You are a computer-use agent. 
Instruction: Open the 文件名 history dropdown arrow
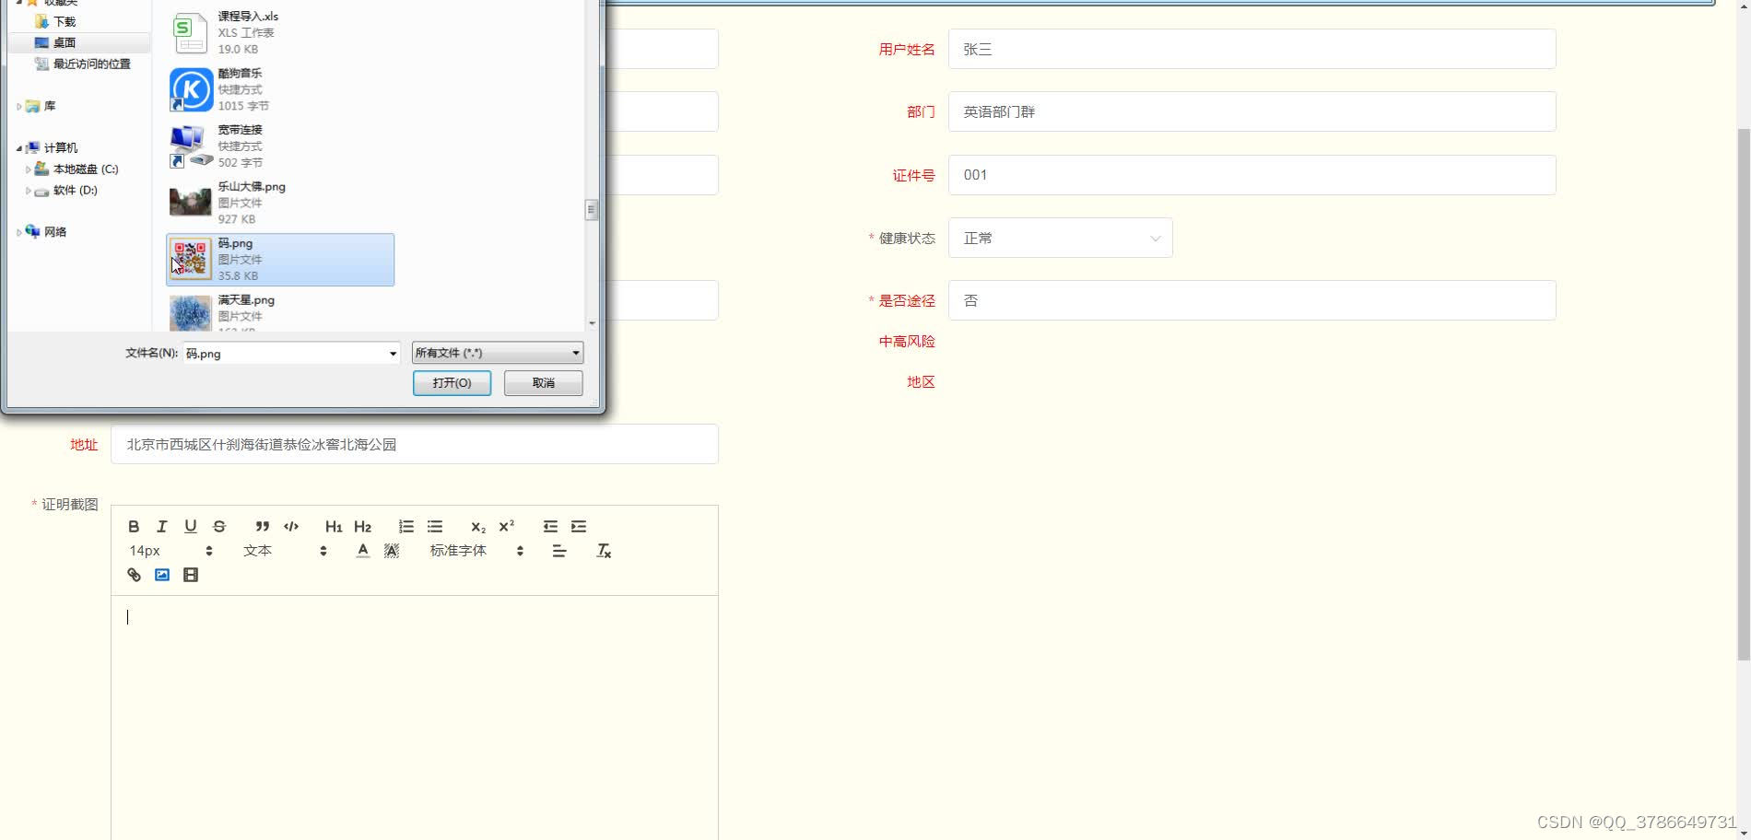[393, 354]
